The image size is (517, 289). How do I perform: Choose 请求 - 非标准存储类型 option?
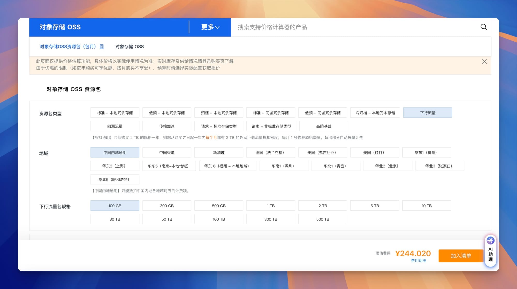(x=271, y=126)
